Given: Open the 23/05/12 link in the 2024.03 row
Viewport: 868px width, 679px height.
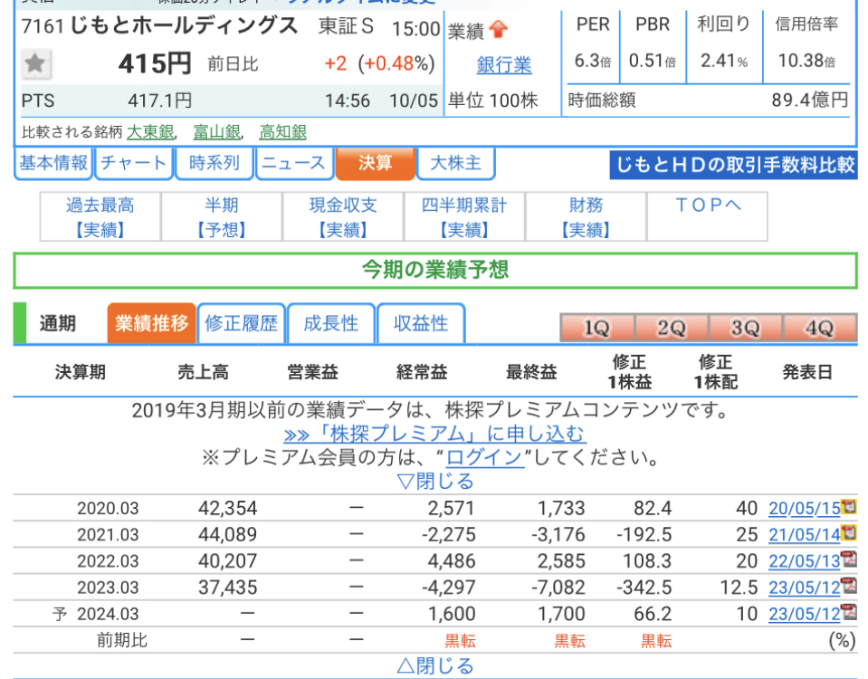Looking at the screenshot, I should coord(805,614).
